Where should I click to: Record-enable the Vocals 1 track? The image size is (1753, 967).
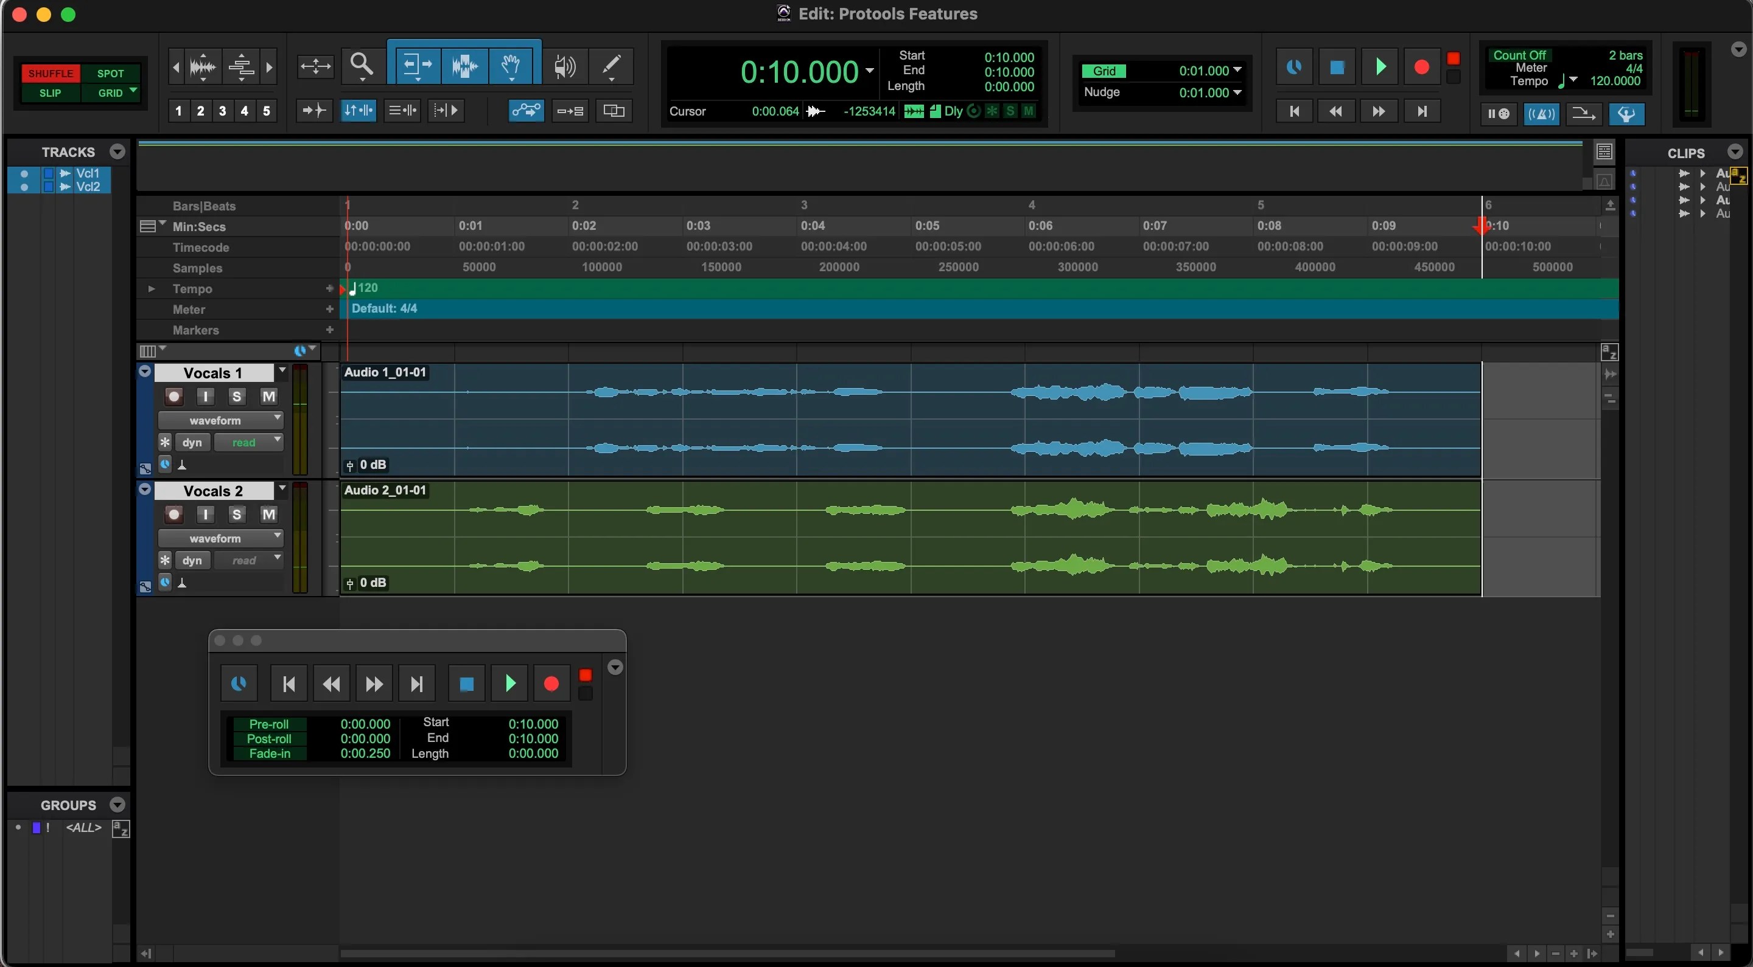pyautogui.click(x=173, y=397)
